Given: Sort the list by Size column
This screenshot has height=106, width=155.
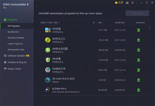Looking at the screenshot, I should click(100, 23).
